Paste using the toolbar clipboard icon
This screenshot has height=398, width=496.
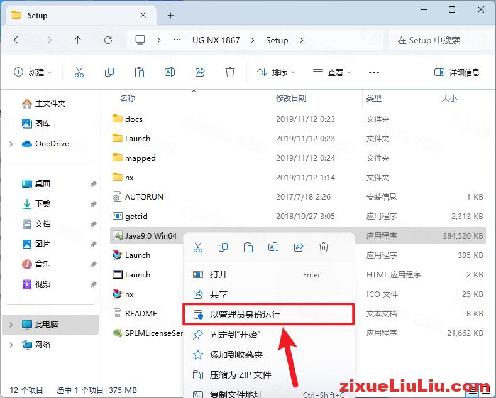point(140,72)
